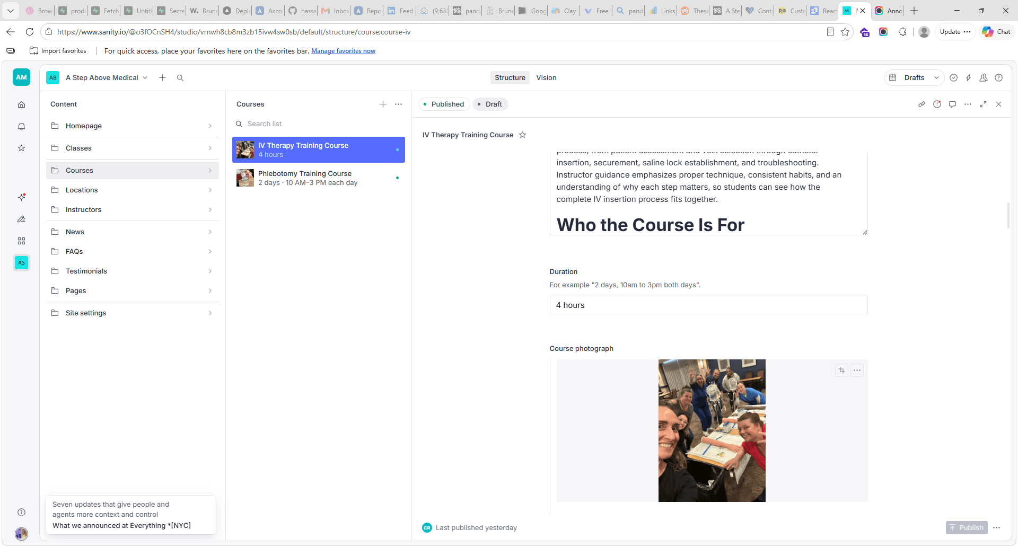Select the Published version chip
Screen dimensions: 1018x547
pyautogui.click(x=444, y=104)
